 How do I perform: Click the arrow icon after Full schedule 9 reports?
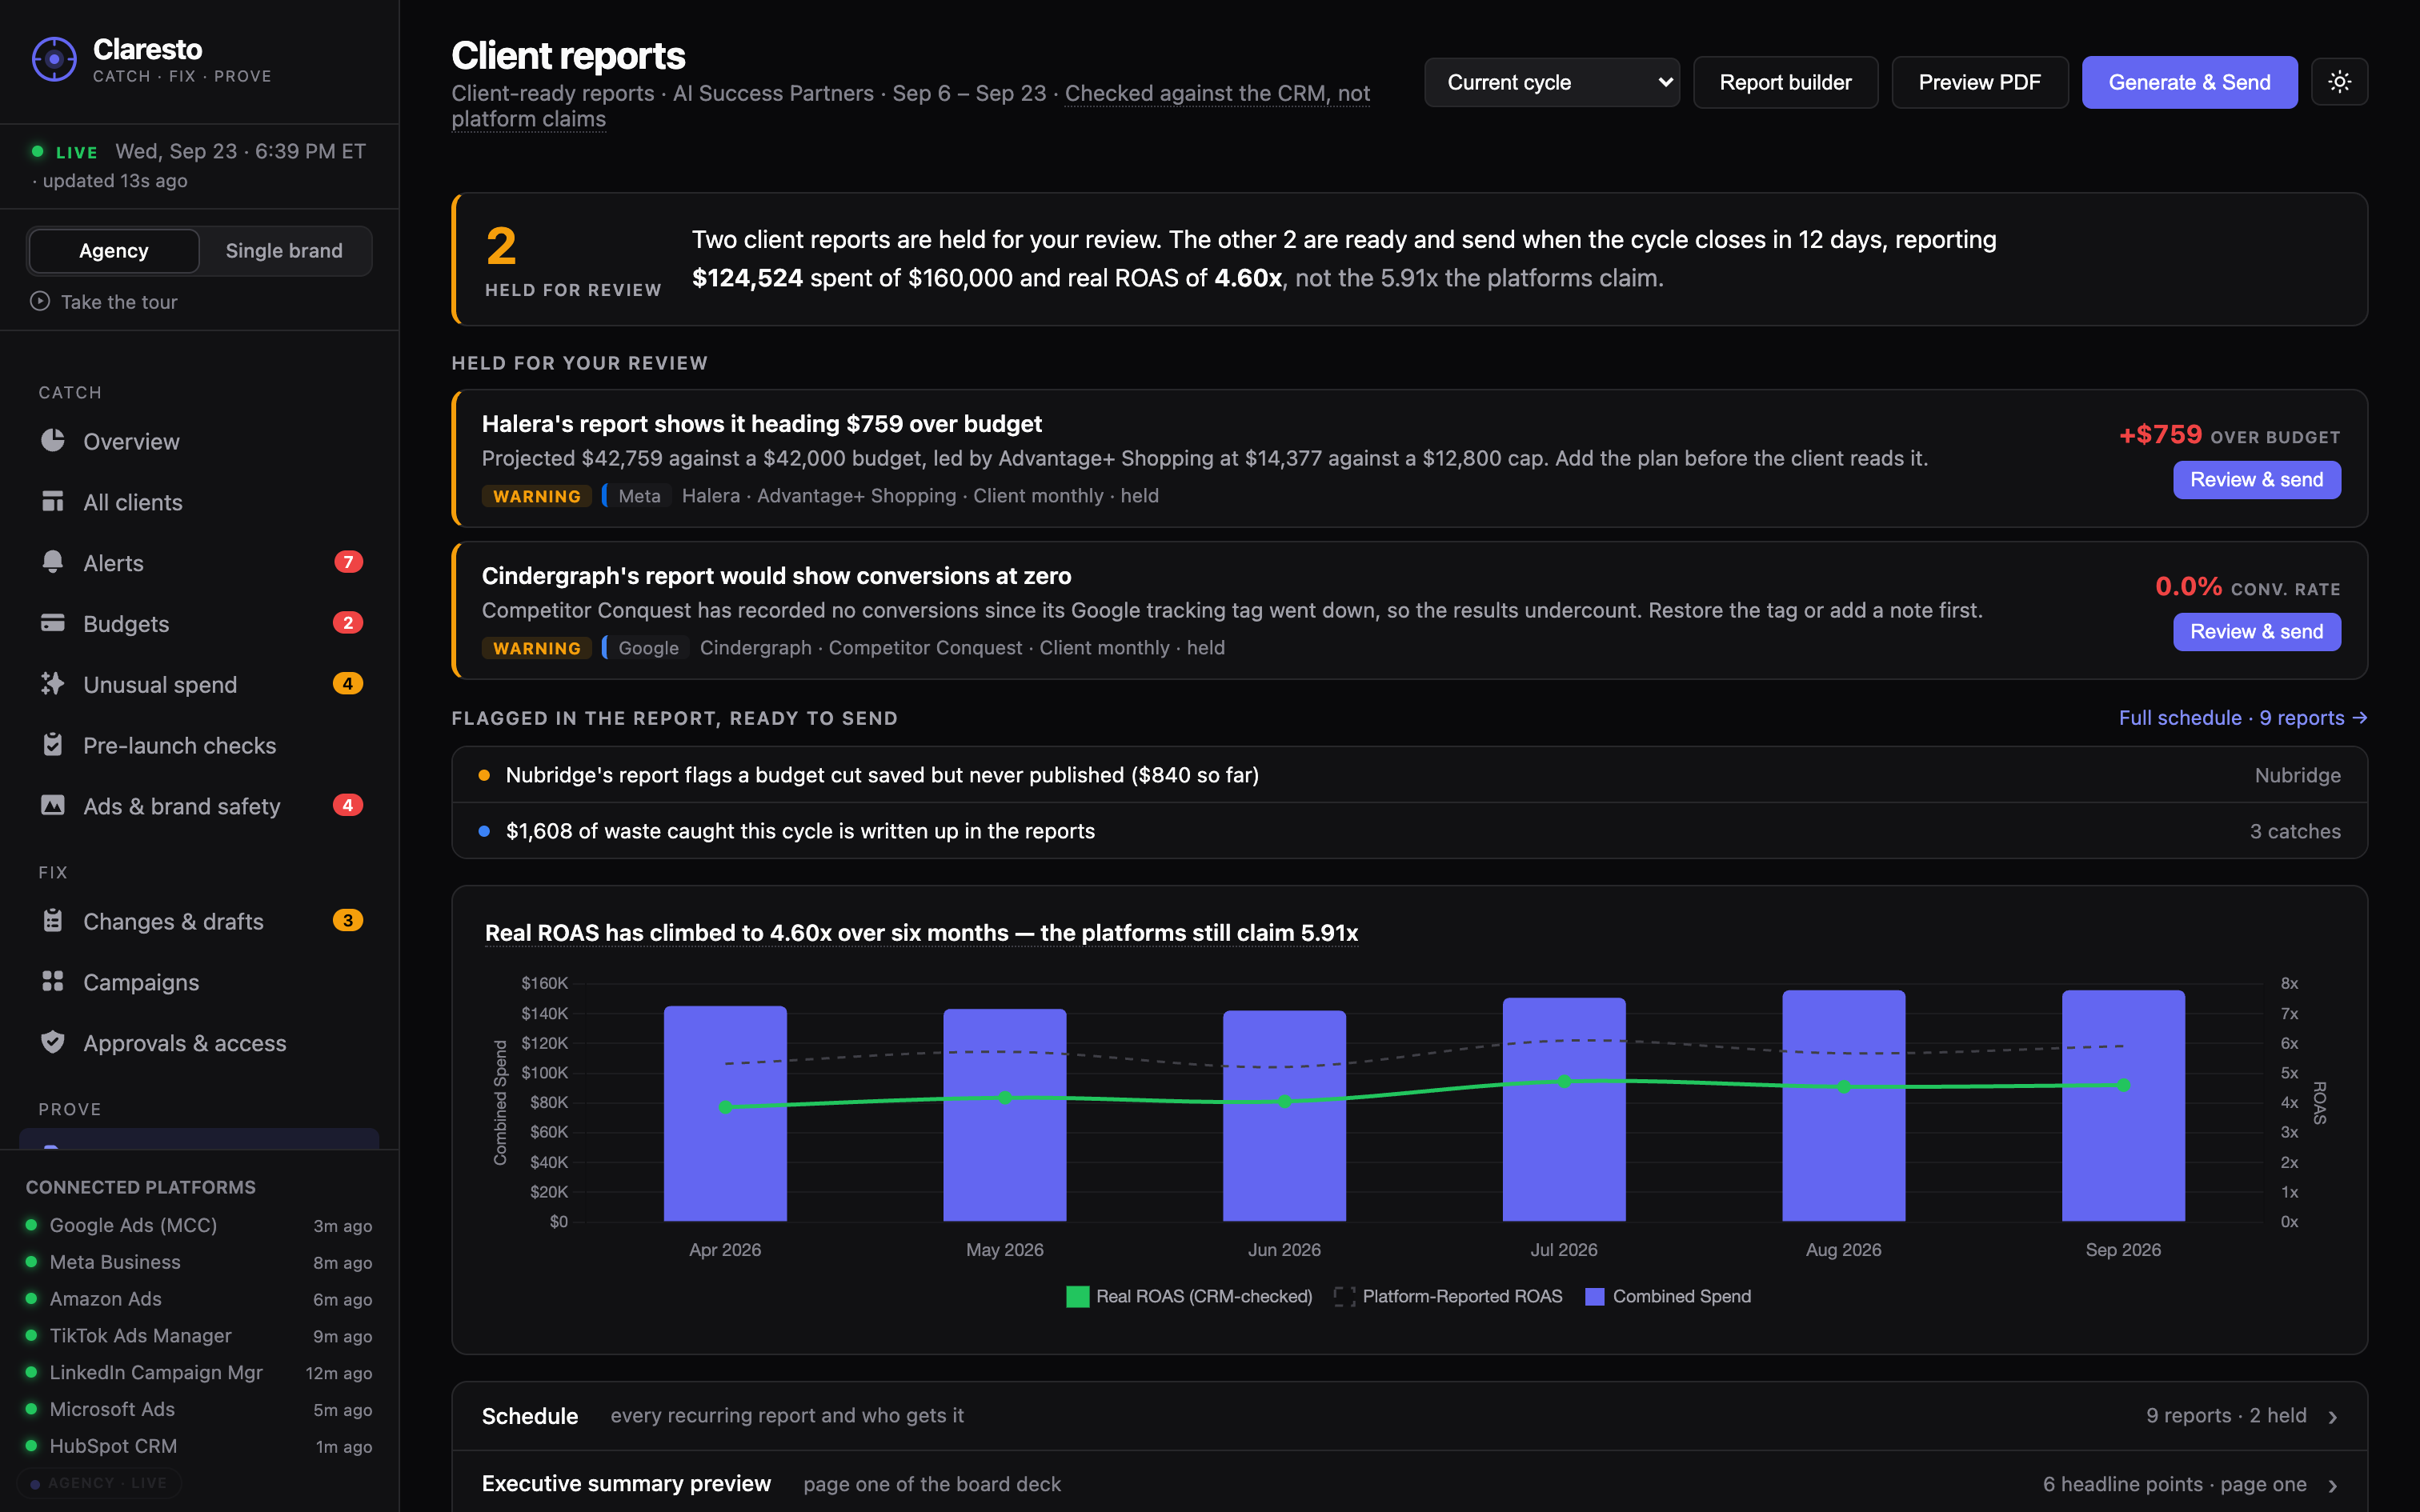[x=2360, y=718]
